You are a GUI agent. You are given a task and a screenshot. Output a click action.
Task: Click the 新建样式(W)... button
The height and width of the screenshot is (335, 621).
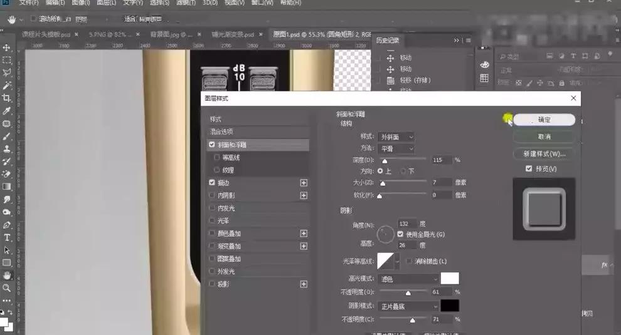[x=544, y=154]
